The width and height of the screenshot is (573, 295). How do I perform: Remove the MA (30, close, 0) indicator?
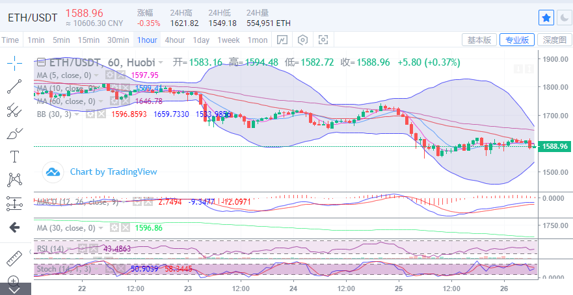pyautogui.click(x=126, y=228)
